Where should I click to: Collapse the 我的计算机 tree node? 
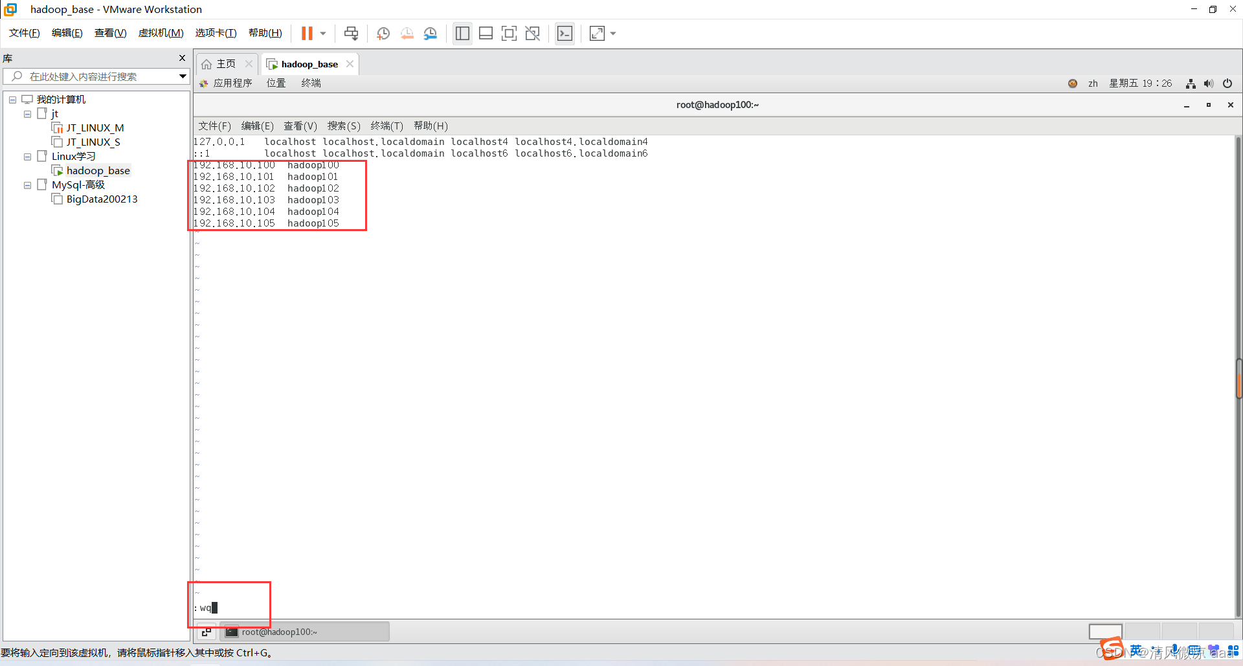click(12, 100)
